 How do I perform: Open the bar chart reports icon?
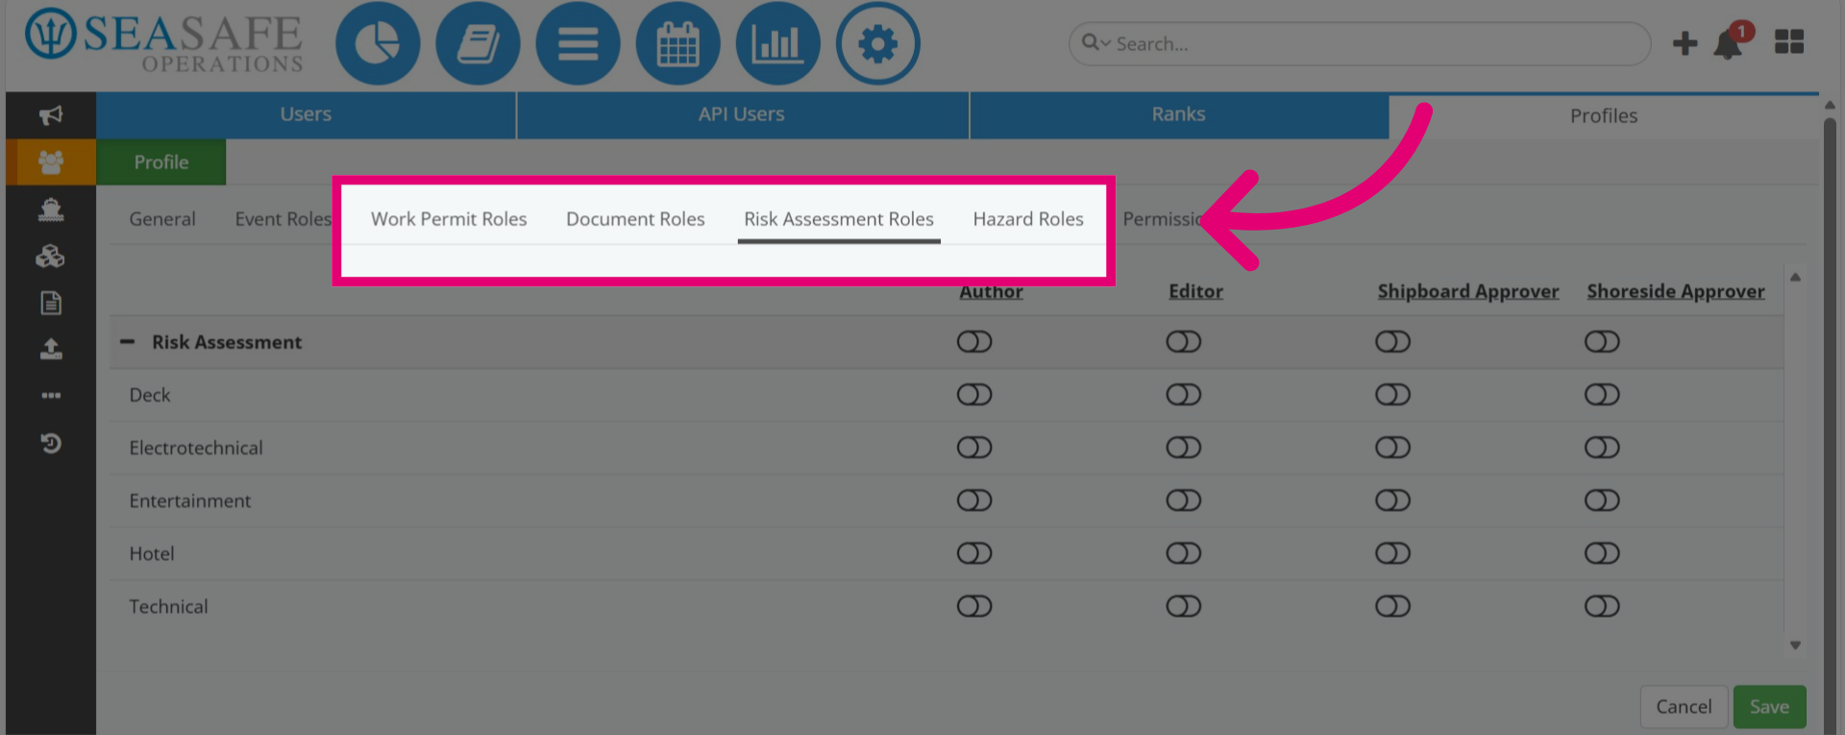[x=777, y=43]
